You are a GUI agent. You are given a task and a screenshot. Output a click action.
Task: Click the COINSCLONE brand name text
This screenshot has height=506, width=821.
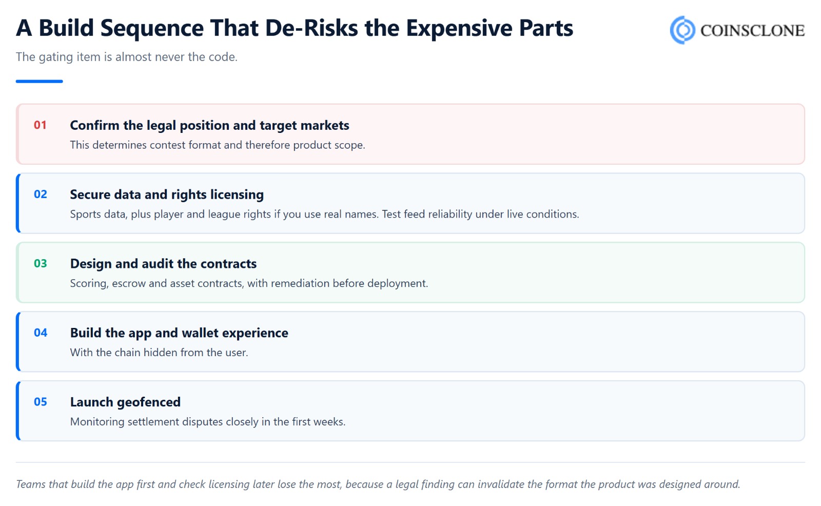(752, 30)
